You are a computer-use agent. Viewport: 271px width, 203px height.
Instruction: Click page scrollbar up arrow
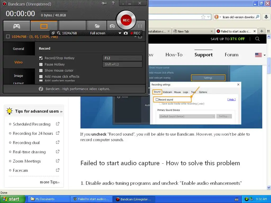tap(269, 36)
